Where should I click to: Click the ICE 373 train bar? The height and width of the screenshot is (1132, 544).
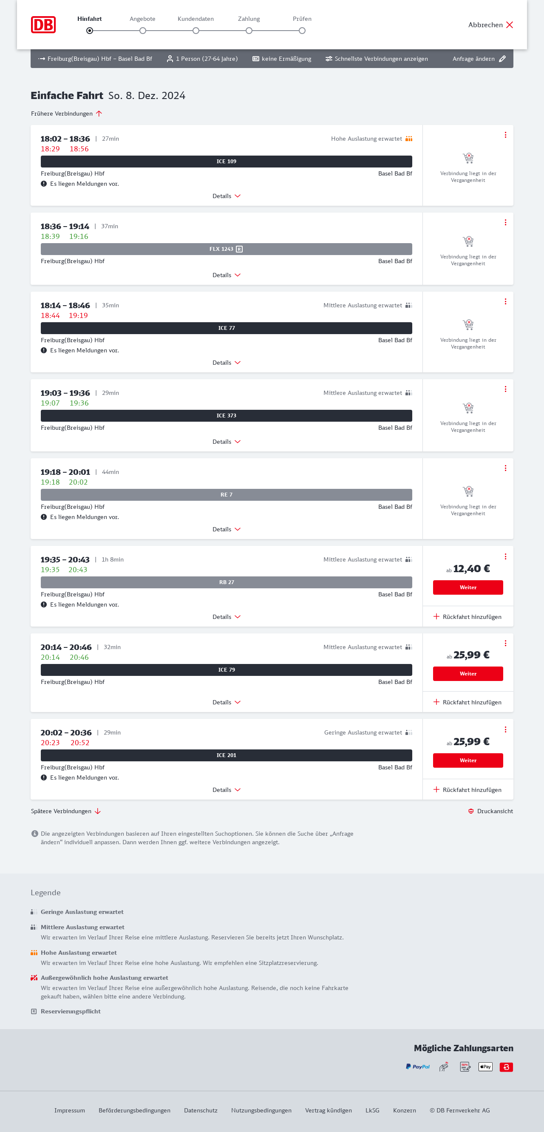[x=226, y=416]
